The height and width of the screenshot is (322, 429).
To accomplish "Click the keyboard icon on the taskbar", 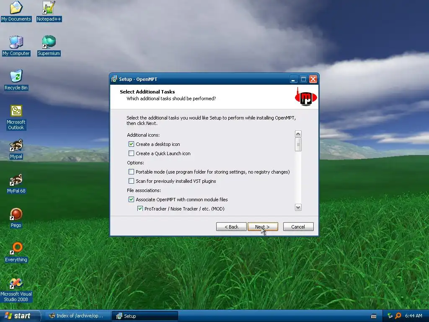I will click(373, 316).
